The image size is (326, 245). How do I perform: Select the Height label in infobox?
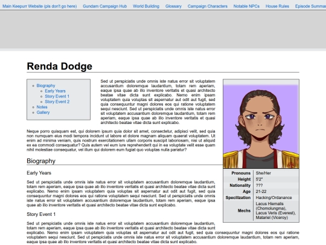coord(244,179)
